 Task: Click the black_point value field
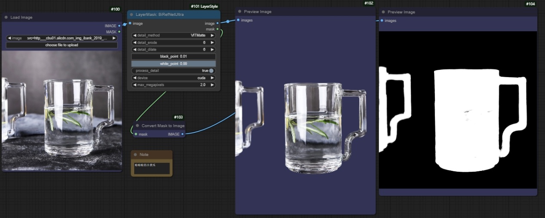point(173,57)
